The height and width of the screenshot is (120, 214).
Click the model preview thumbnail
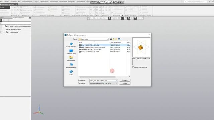[x=141, y=47]
